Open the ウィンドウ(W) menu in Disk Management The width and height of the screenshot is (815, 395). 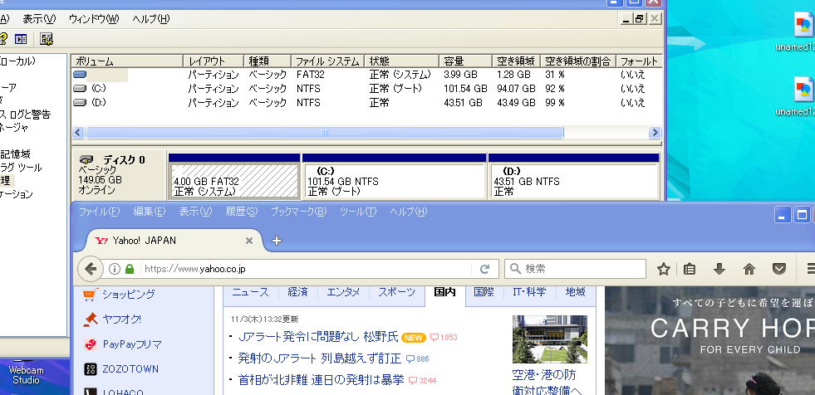tap(94, 19)
